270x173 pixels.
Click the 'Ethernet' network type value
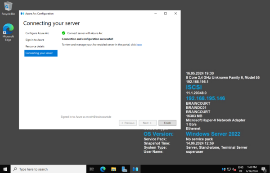[193, 129]
